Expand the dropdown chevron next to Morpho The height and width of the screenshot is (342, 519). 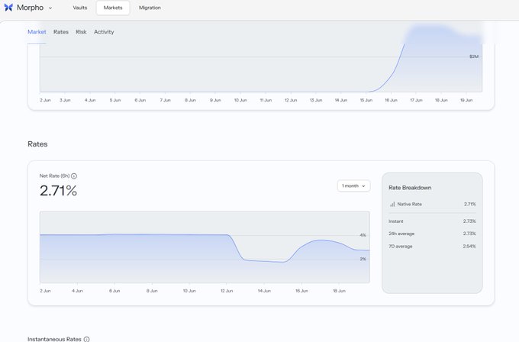click(x=50, y=8)
